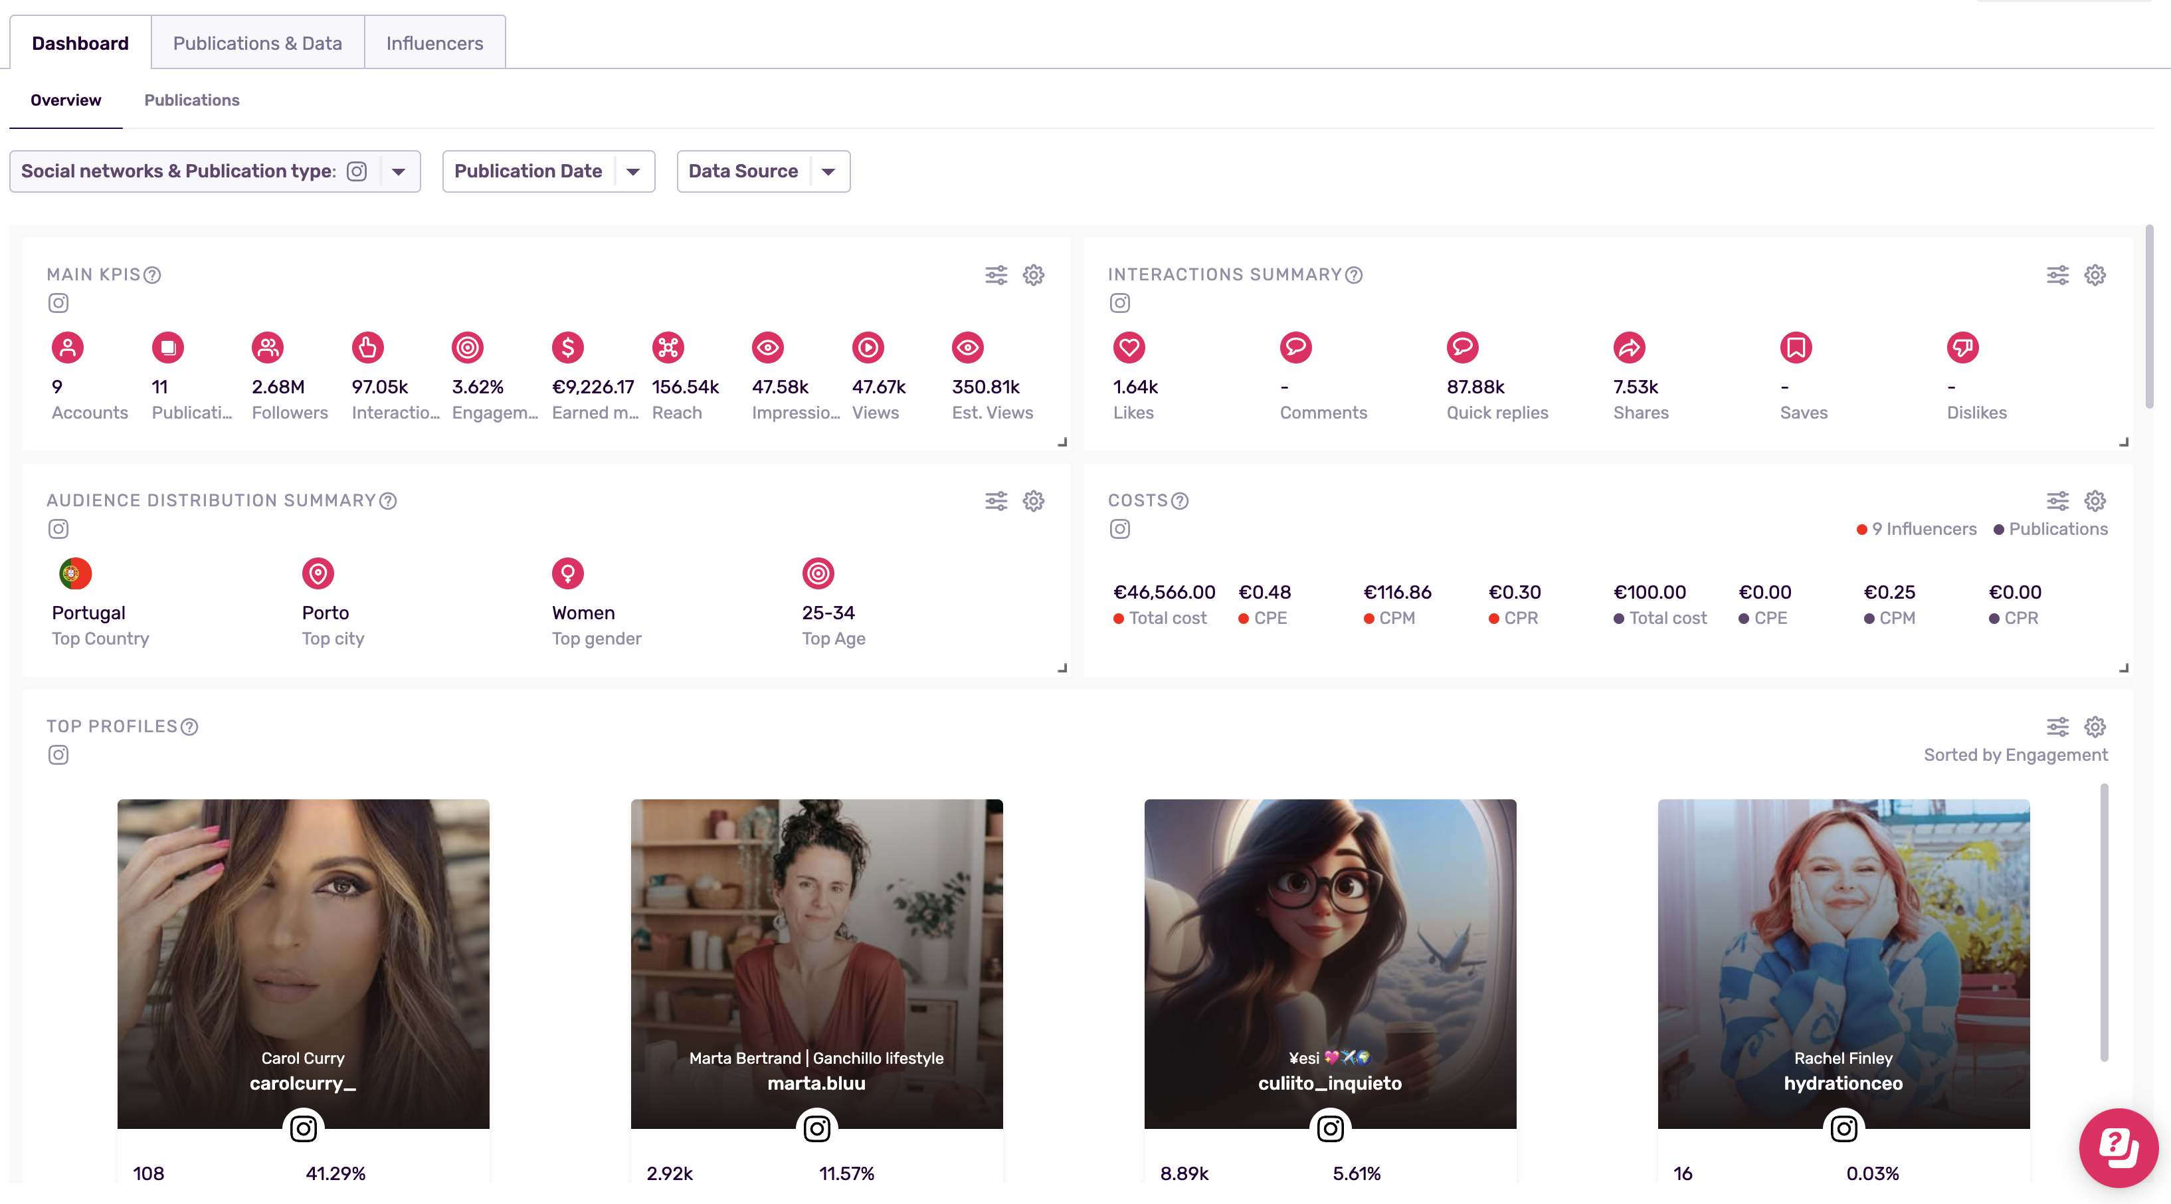This screenshot has width=2171, height=1204.
Task: Open Main KPIs filter sliders icon
Action: pos(996,275)
